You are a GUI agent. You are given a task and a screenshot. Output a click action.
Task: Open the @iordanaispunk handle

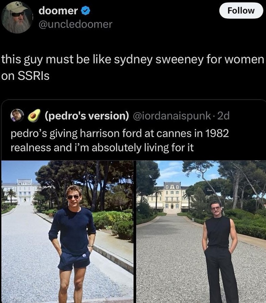click(x=172, y=116)
